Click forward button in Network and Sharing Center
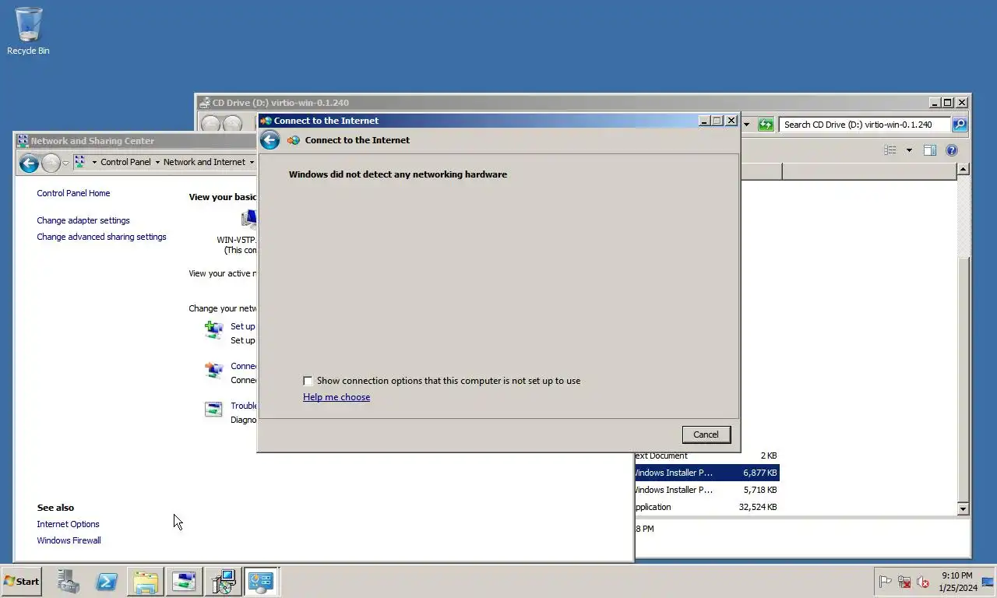Viewport: 997px width, 598px height. (51, 163)
